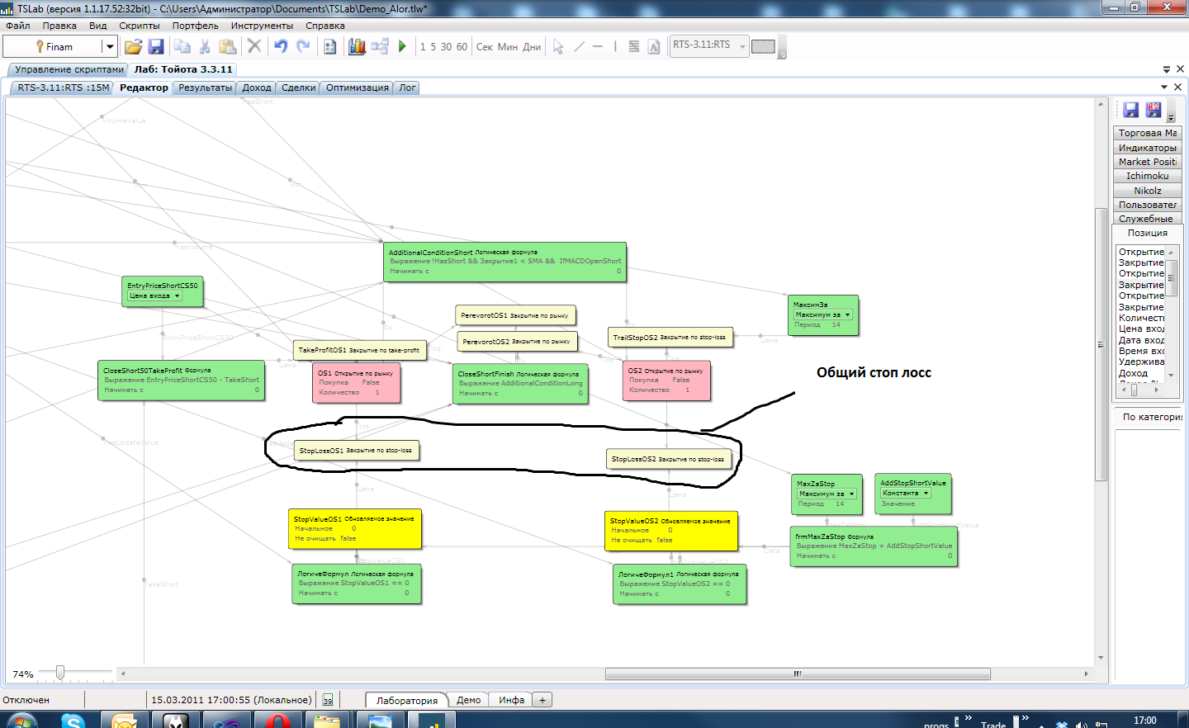Open the Nikolz block category
1189x728 pixels.
[x=1147, y=191]
